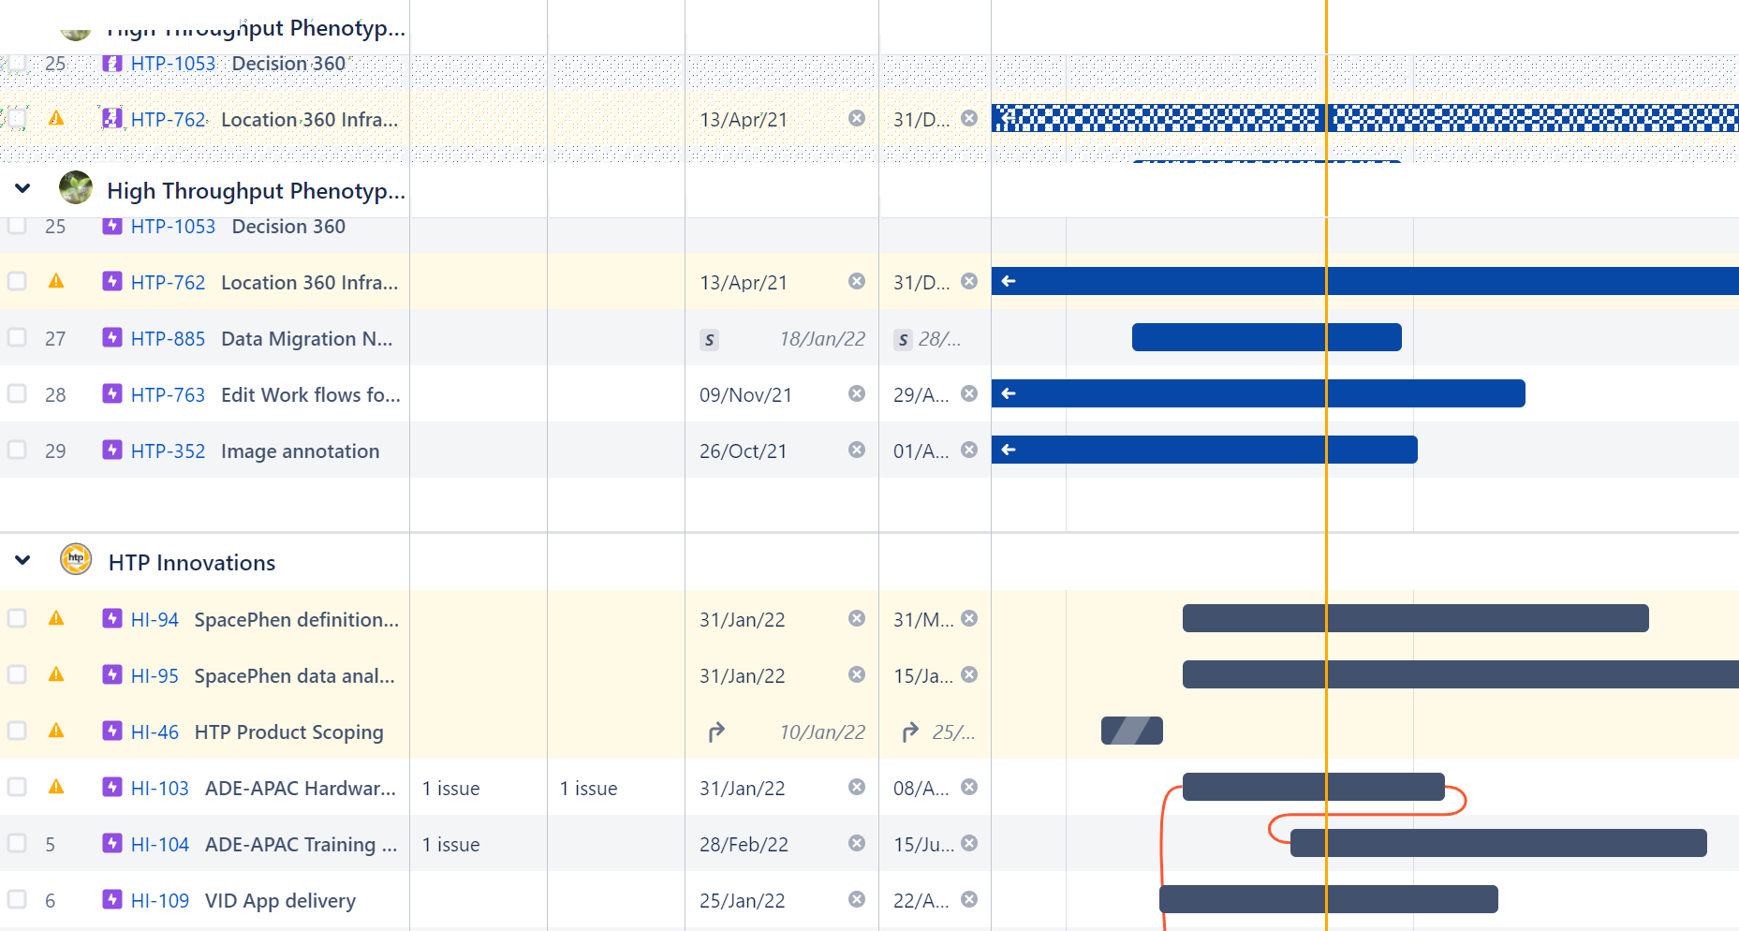Screen dimensions: 1739x931
Task: Clear the 31/Jan/22 start date for HI-95
Action: [857, 674]
